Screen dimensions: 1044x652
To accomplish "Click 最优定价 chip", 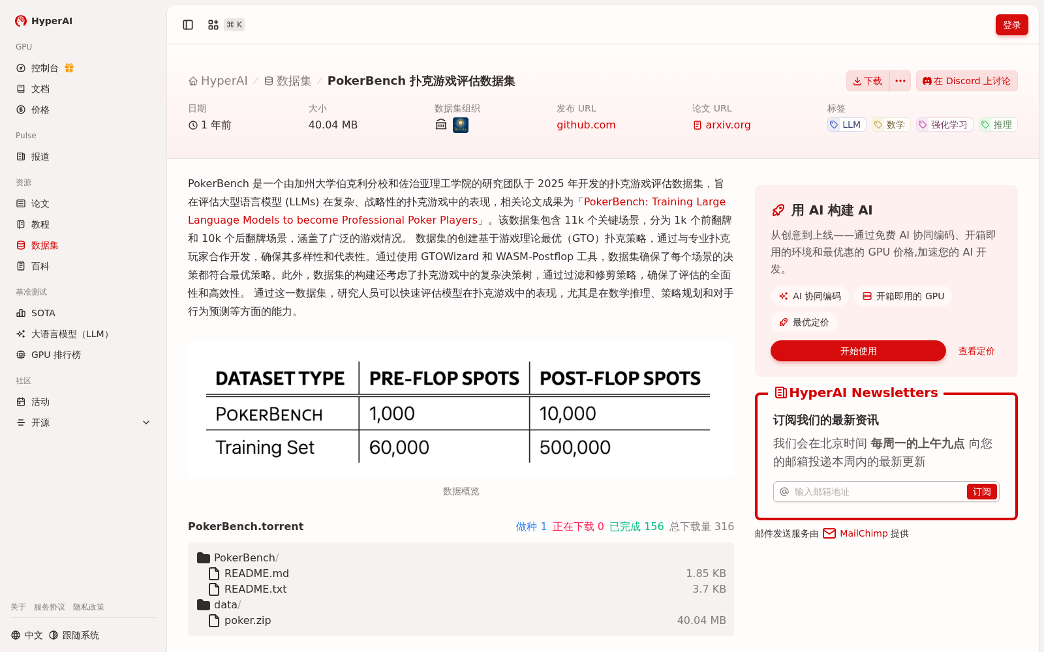I will 804,322.
